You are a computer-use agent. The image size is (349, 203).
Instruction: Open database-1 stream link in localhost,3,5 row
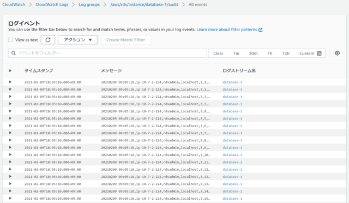pyautogui.click(x=232, y=118)
